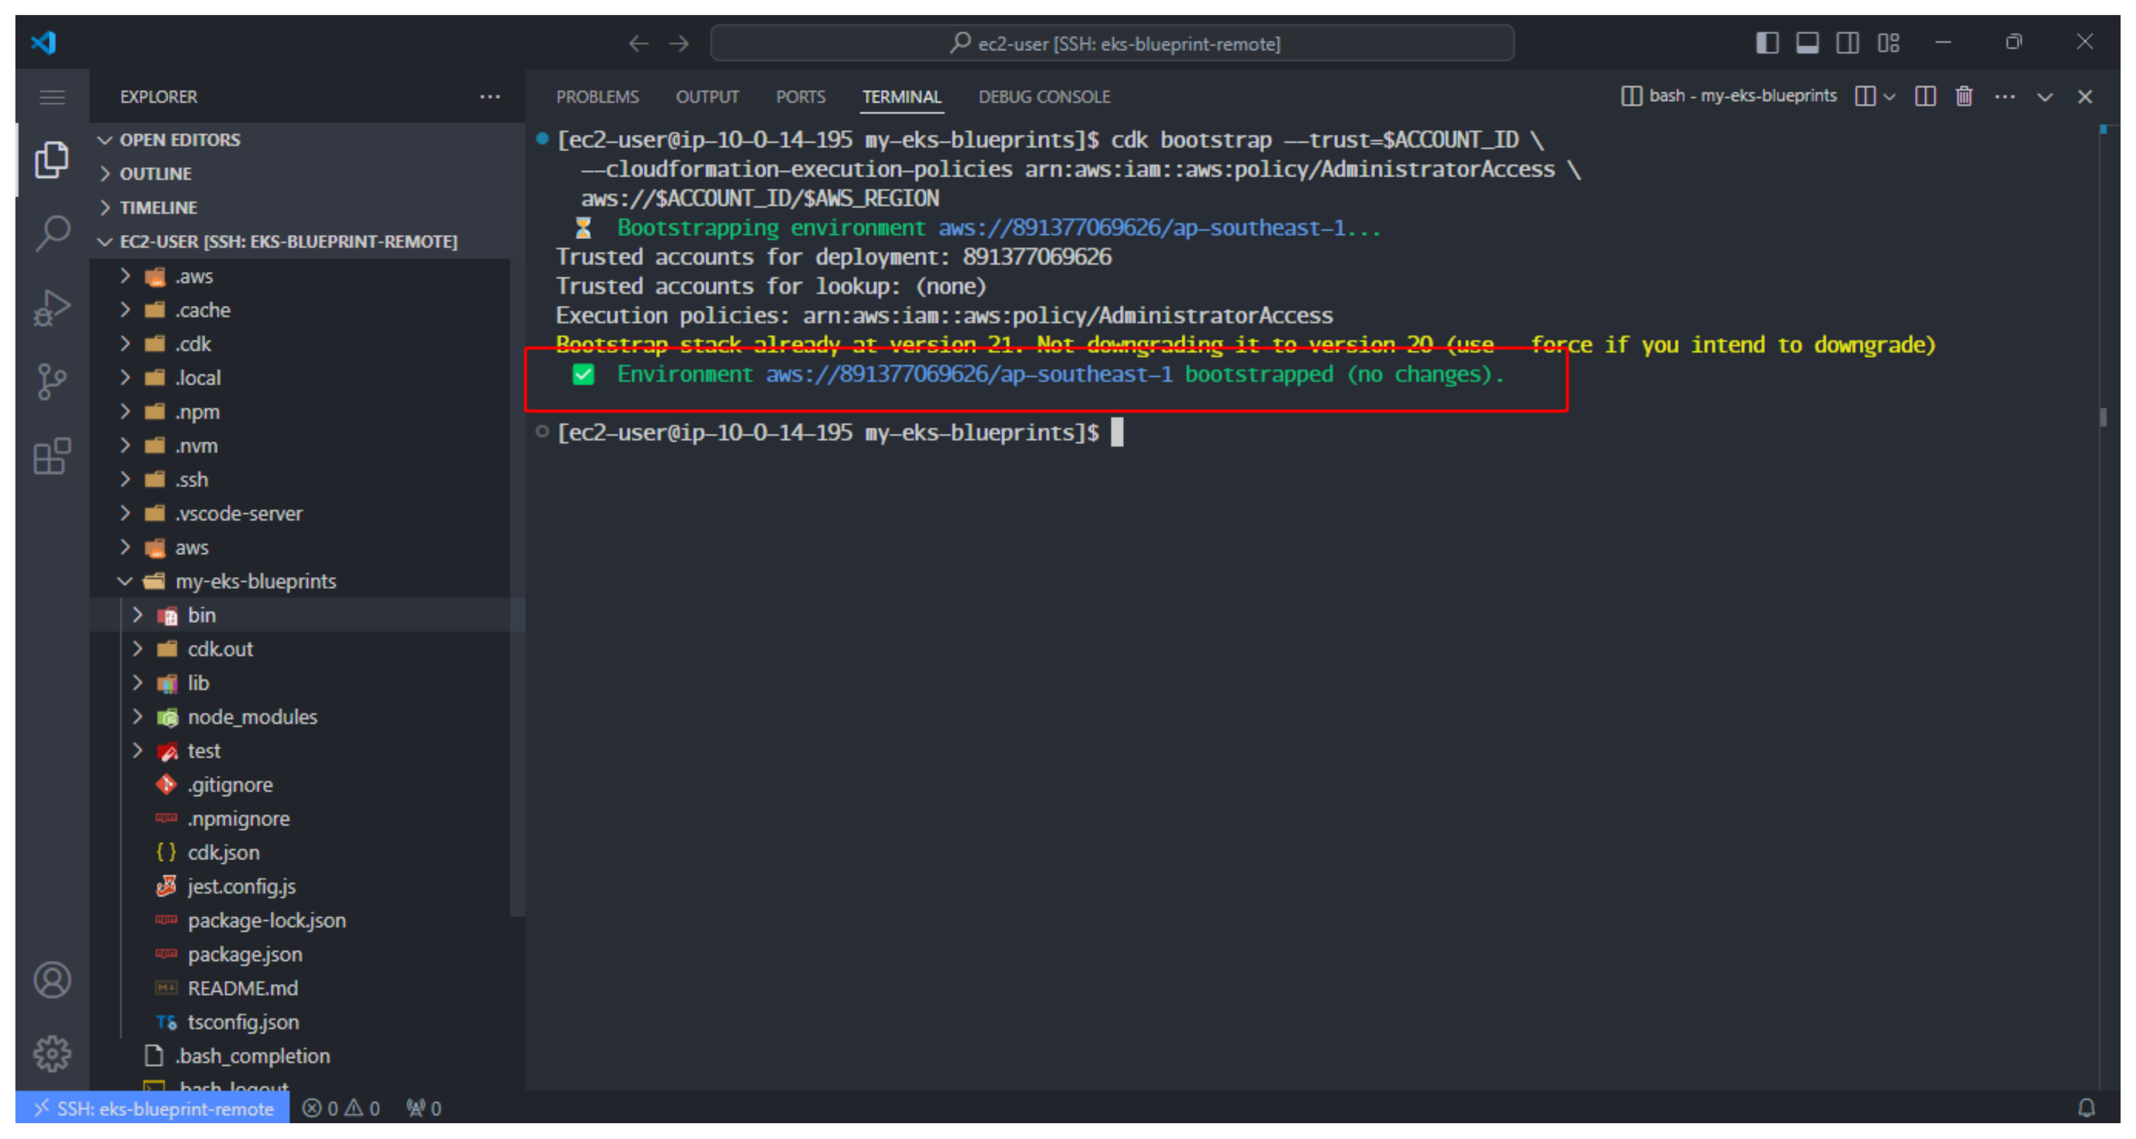The width and height of the screenshot is (2136, 1139).
Task: Open the Explorer view in activity bar
Action: pyautogui.click(x=51, y=159)
